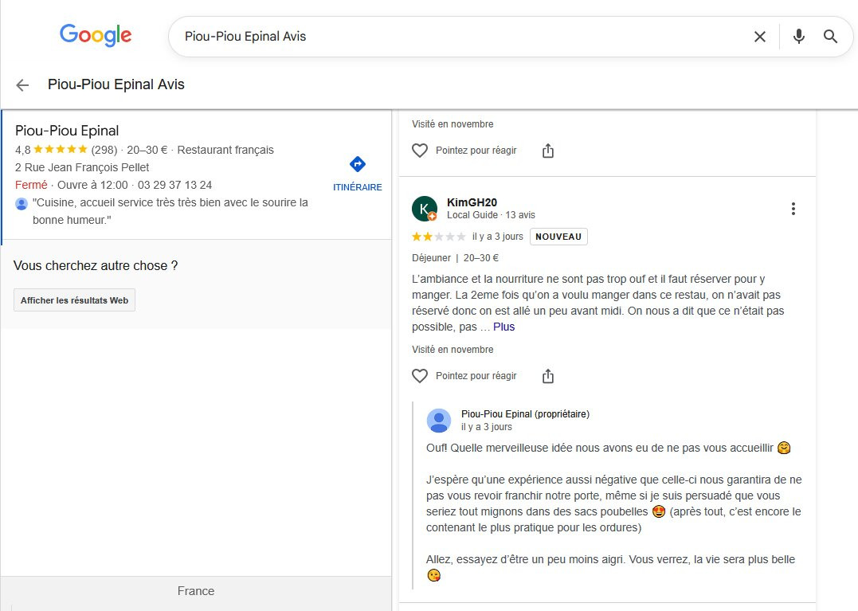Open KimGH20 reviewer profile name
The image size is (858, 611).
[x=472, y=202]
